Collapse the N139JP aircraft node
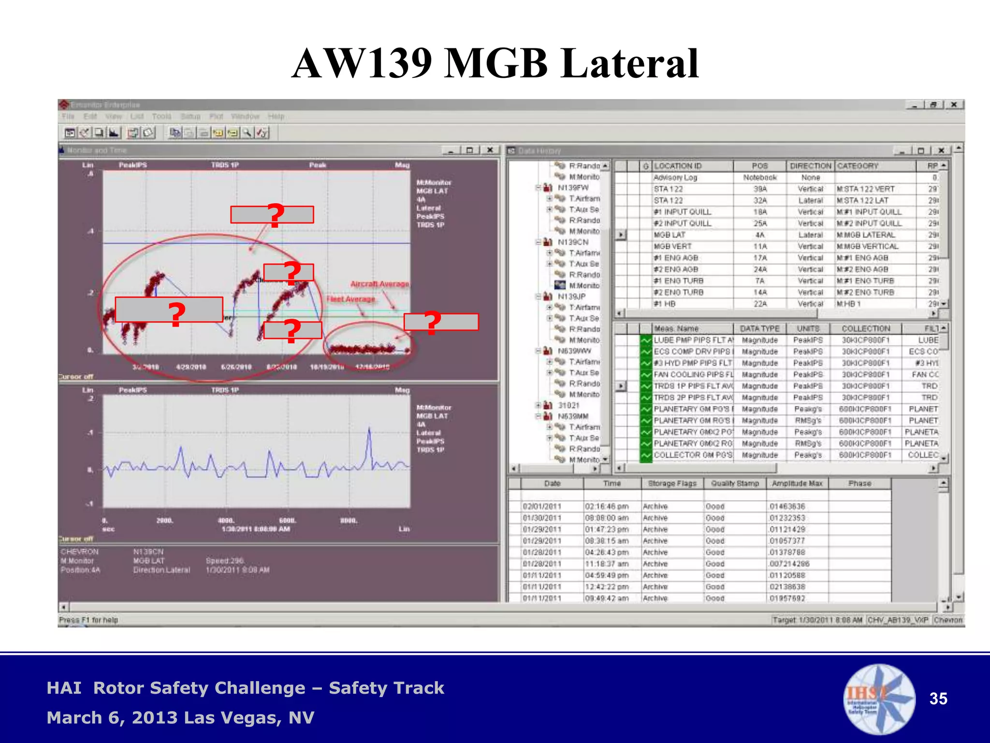990x743 pixels. 538,297
